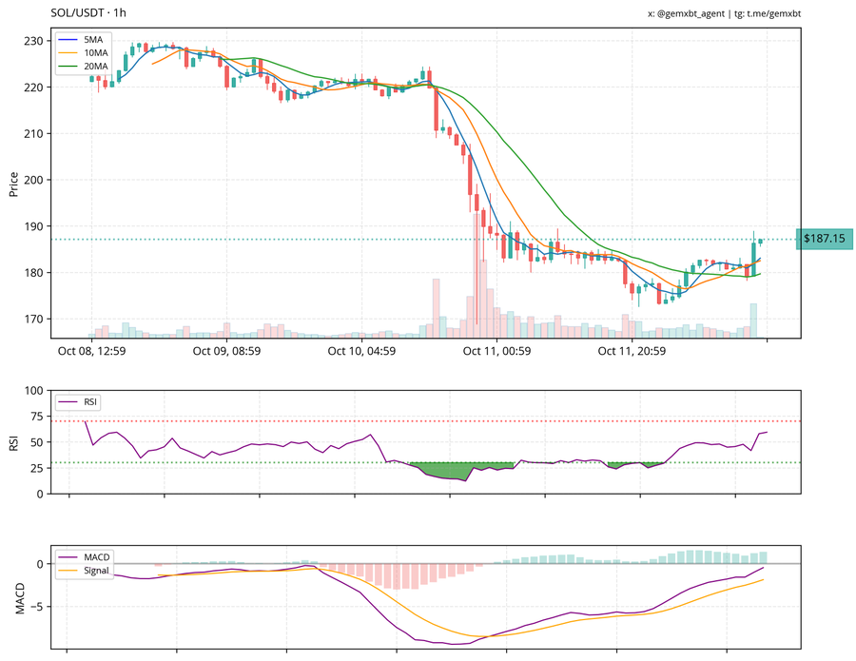The height and width of the screenshot is (661, 856).
Task: Click the Oct 11, 00:59 time label
Action: coord(496,351)
